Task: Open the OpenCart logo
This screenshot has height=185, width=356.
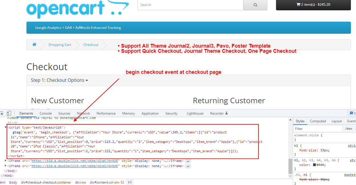Action: [x=77, y=9]
